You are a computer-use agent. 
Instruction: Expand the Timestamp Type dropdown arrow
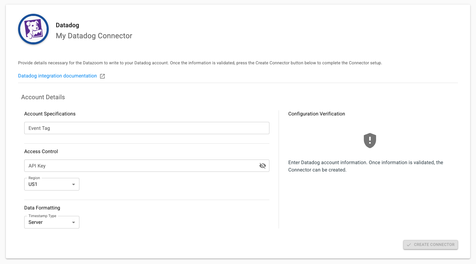coord(74,222)
